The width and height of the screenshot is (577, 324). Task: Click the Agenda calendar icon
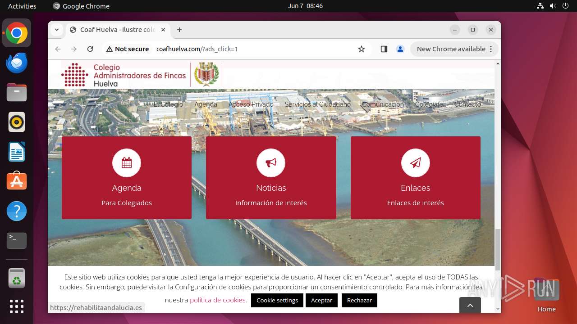(127, 163)
